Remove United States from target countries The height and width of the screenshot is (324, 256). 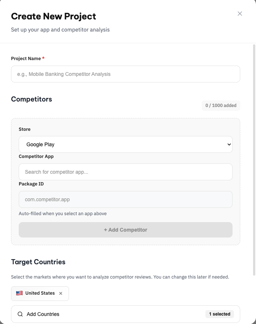click(x=61, y=293)
